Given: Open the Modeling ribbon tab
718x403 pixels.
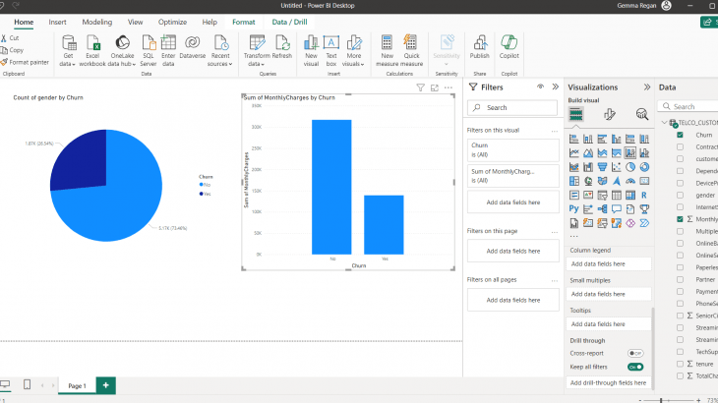Looking at the screenshot, I should pos(96,22).
